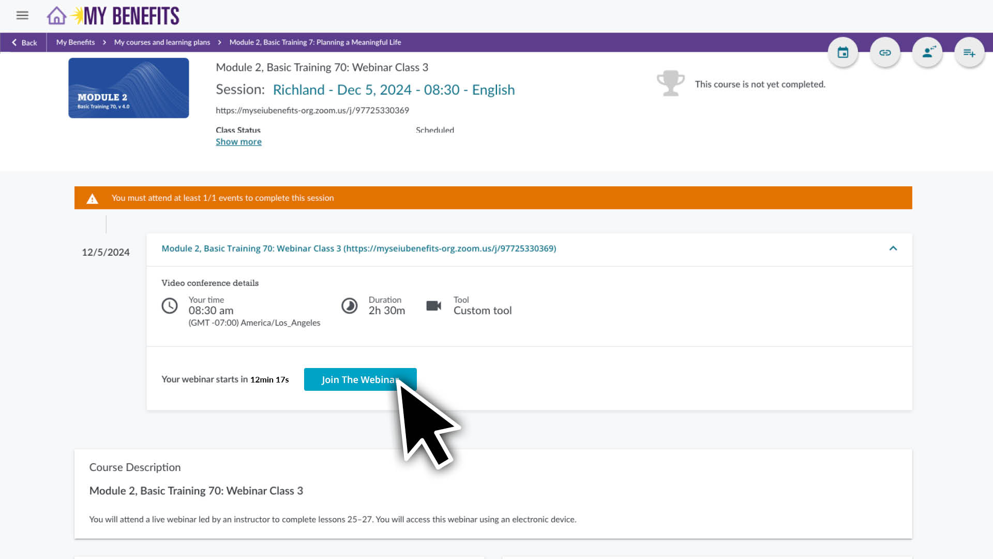Click the copy link icon
Screen dimensions: 993x559
tap(885, 52)
